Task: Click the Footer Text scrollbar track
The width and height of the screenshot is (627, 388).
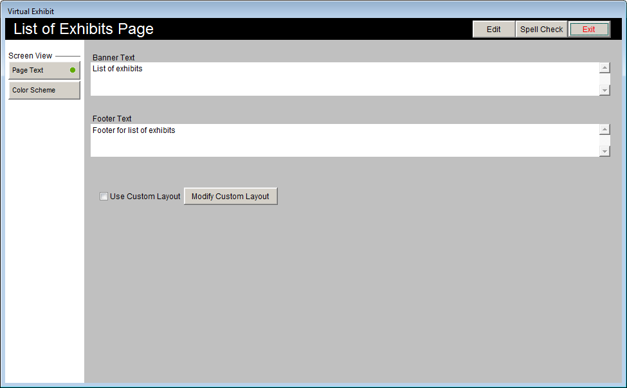Action: pyautogui.click(x=604, y=140)
